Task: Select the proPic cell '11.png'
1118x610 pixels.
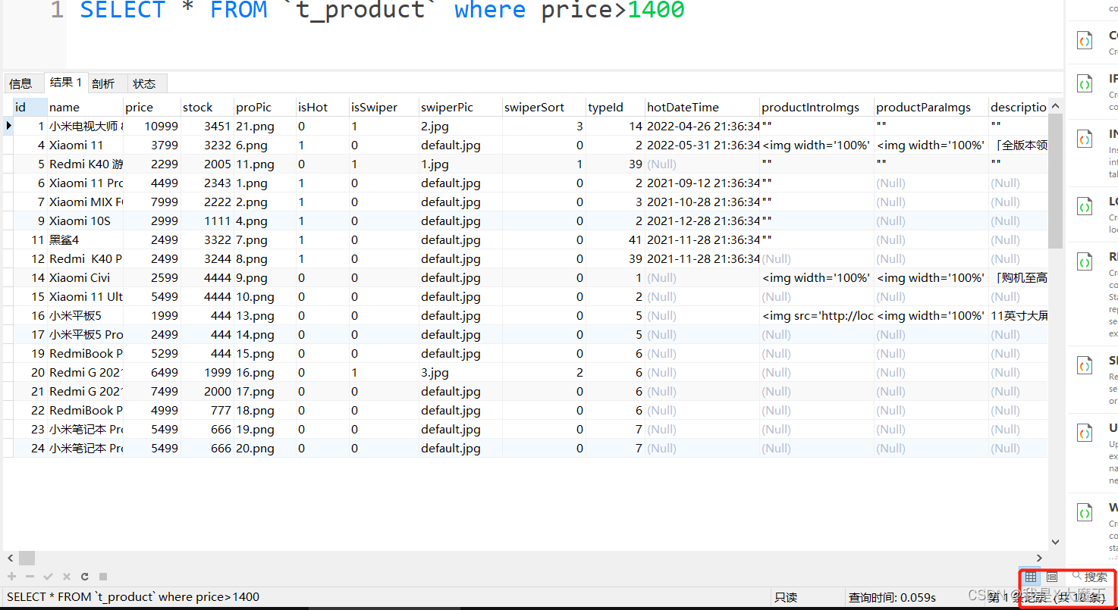Action: click(265, 164)
